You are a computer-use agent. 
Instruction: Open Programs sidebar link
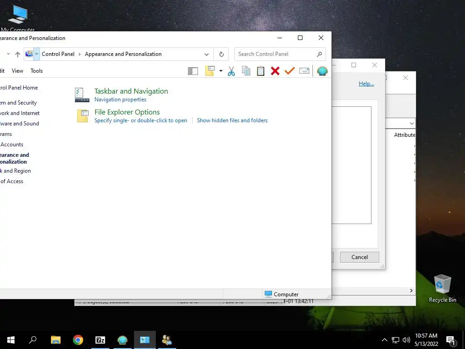pos(6,134)
